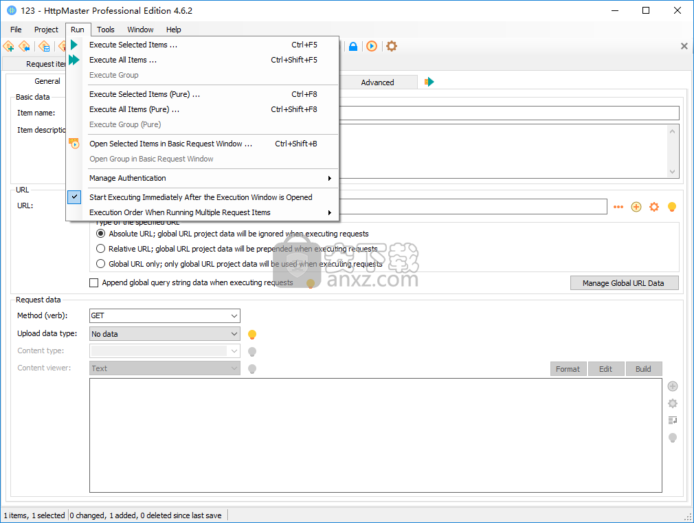
Task: Click the blue lock authentication toolbar icon
Action: click(x=353, y=46)
